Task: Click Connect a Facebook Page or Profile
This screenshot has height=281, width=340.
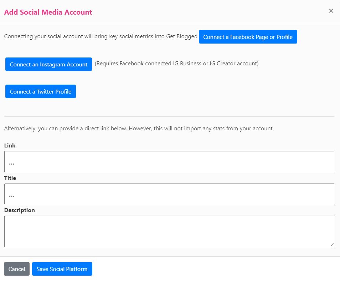Action: click(x=248, y=37)
